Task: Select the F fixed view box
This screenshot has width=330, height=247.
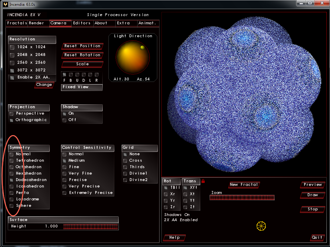Action: (64, 74)
